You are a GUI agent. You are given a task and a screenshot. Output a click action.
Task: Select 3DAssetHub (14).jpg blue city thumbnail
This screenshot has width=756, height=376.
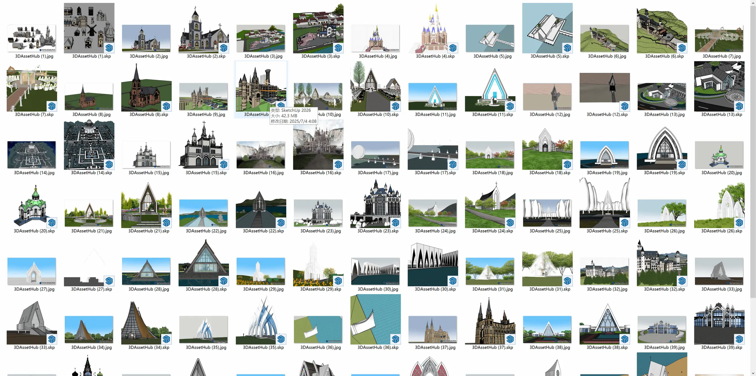[x=32, y=155]
